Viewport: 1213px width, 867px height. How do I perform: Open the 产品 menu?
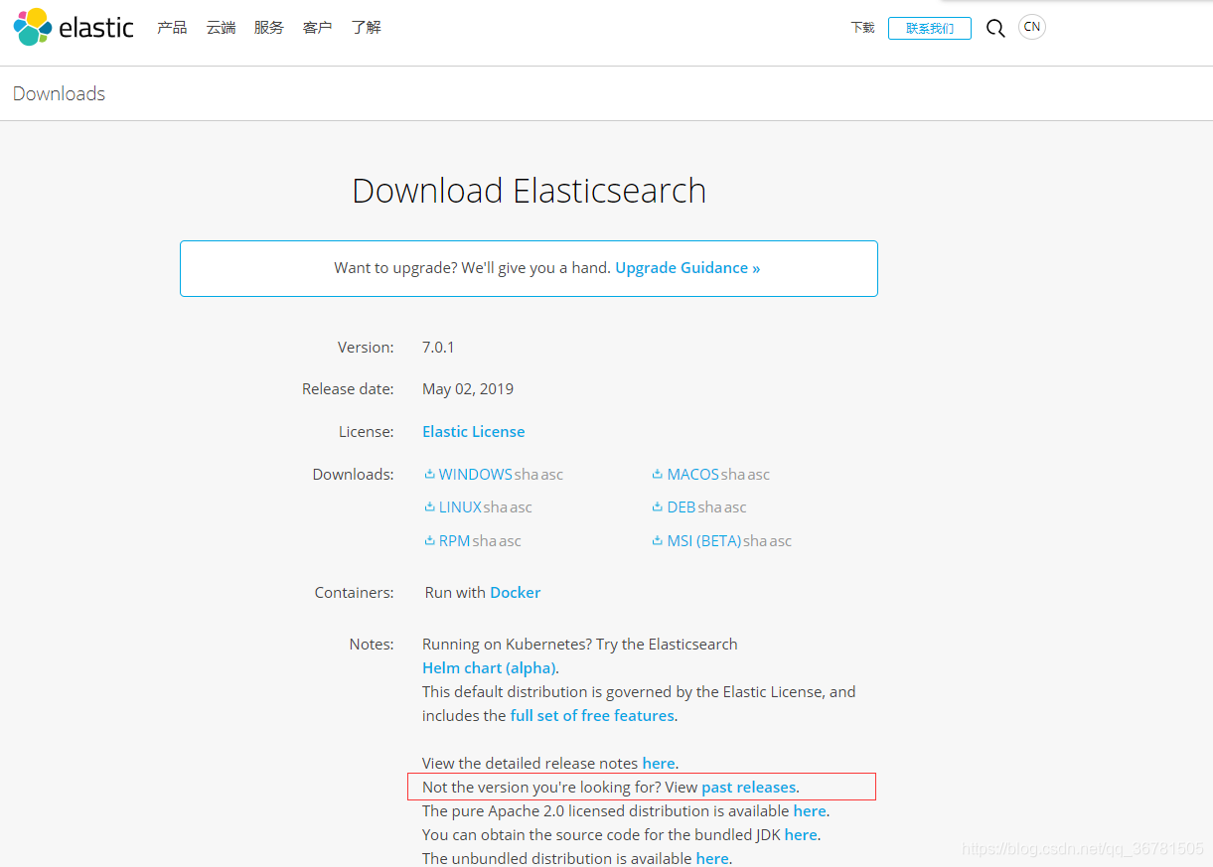172,28
